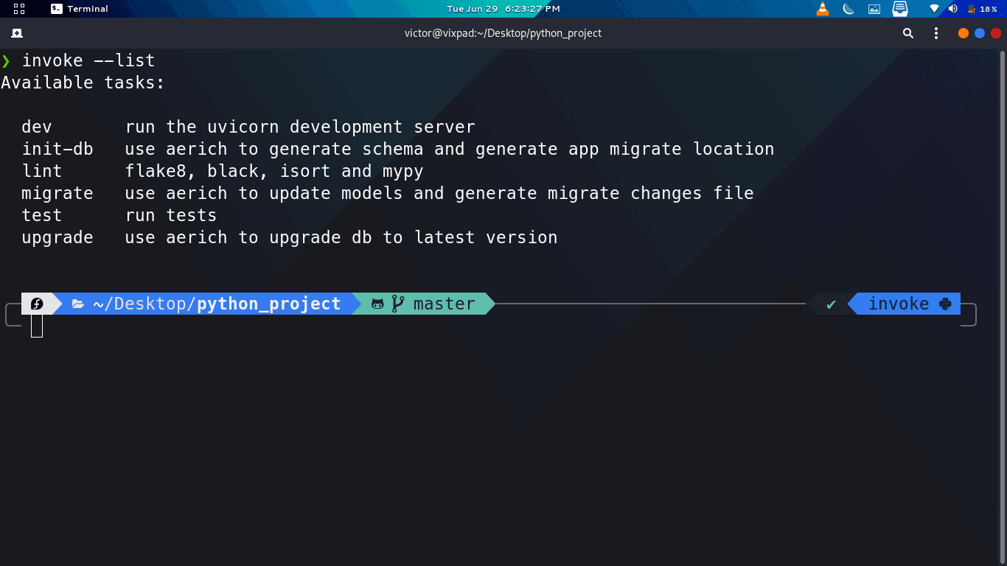The height and width of the screenshot is (566, 1007).
Task: Click the inbox tray icon on the panel
Action: pyautogui.click(x=899, y=9)
